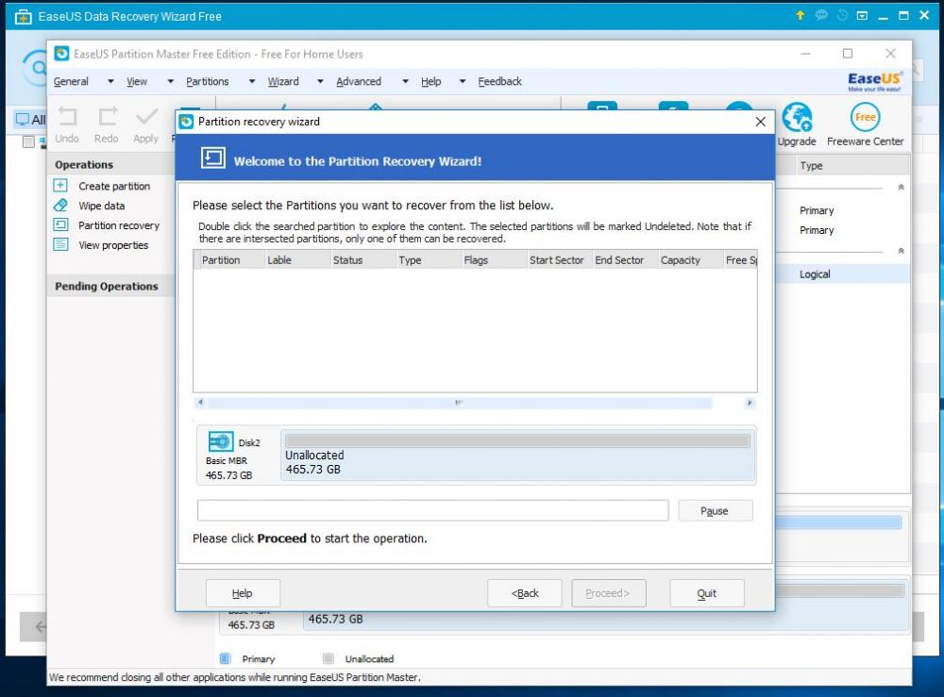Click the Data Recovery Wizard briefcase logo
944x697 pixels.
coord(23,16)
